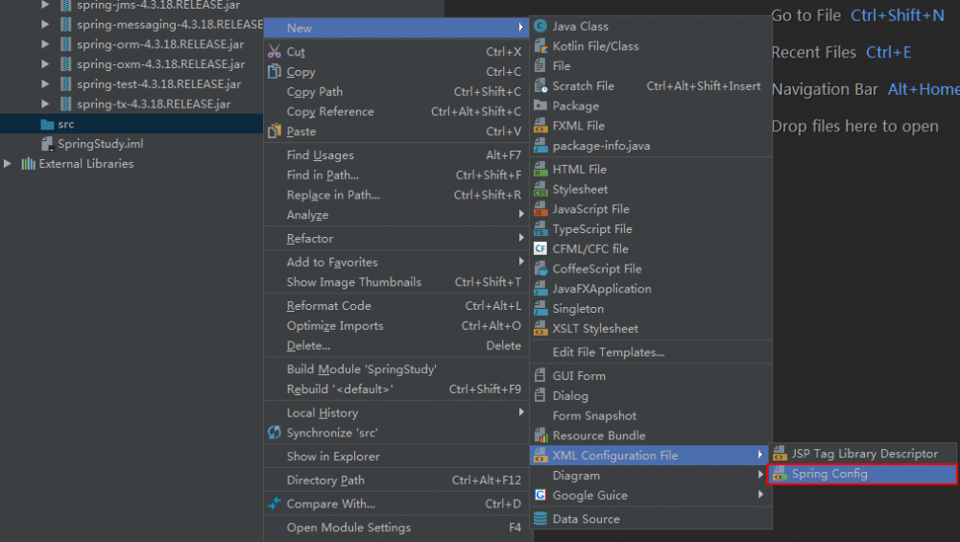Expand spring-orm-4.3.18.RELEASE.jar node
Image resolution: width=960 pixels, height=542 pixels.
(45, 44)
